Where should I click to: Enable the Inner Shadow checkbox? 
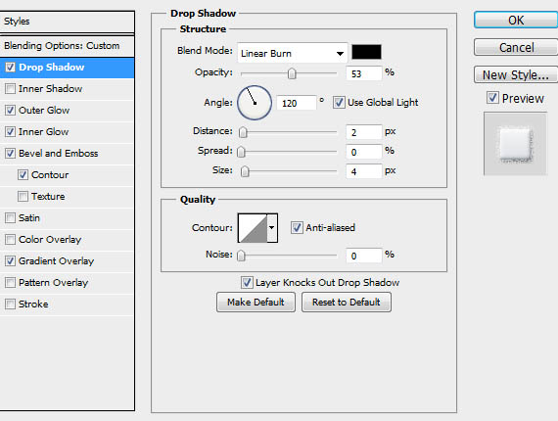pos(11,89)
